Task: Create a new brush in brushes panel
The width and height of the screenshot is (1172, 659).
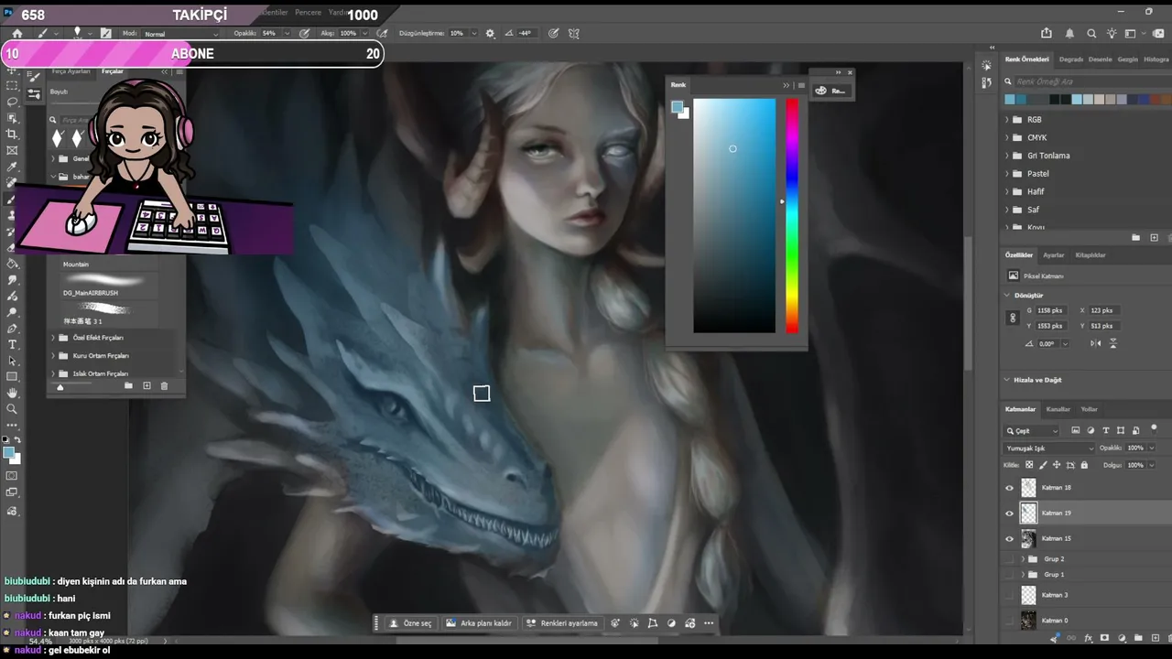Action: coord(146,386)
